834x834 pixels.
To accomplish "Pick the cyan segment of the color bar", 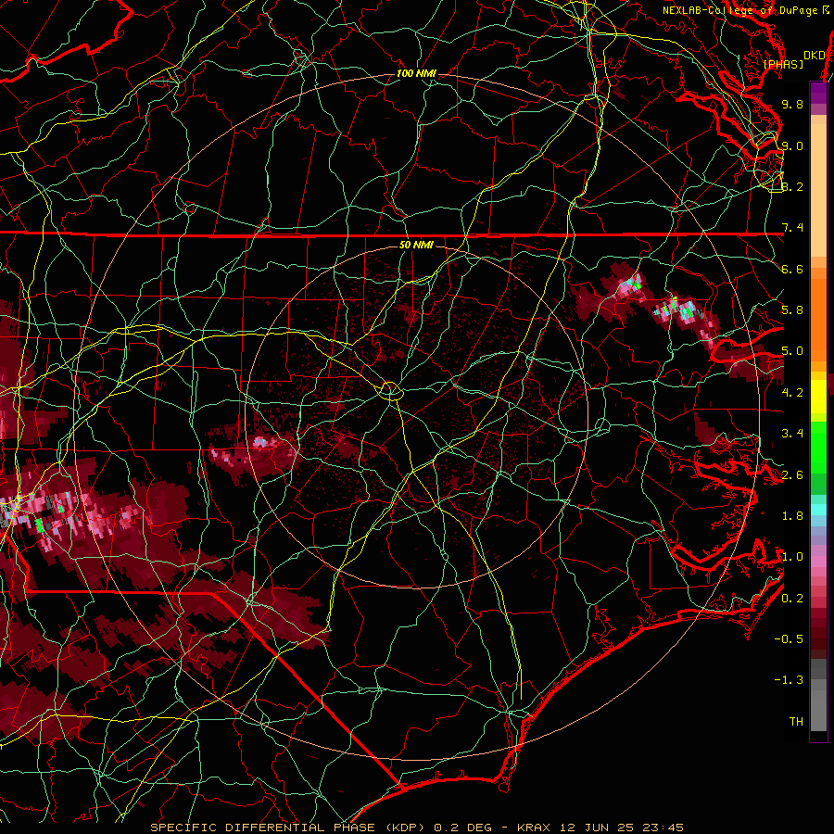I will [818, 510].
